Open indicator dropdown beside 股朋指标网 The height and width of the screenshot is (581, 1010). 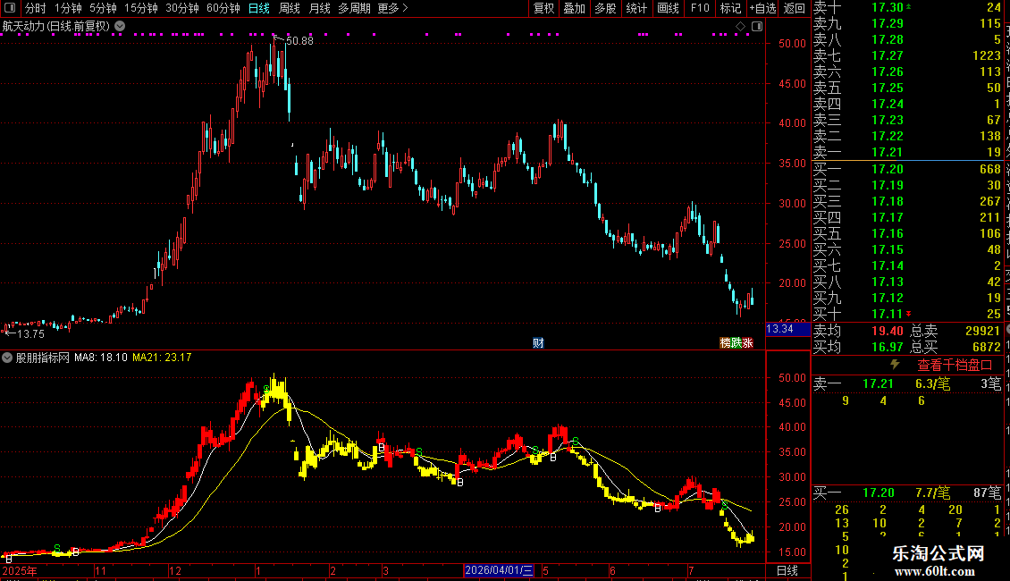click(x=7, y=358)
